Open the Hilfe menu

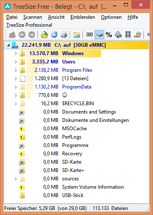[133, 17]
